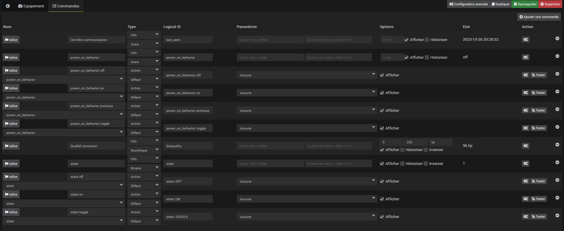Toggle Inverser checkbox for linkquality
The width and height of the screenshot is (564, 231).
pos(426,150)
